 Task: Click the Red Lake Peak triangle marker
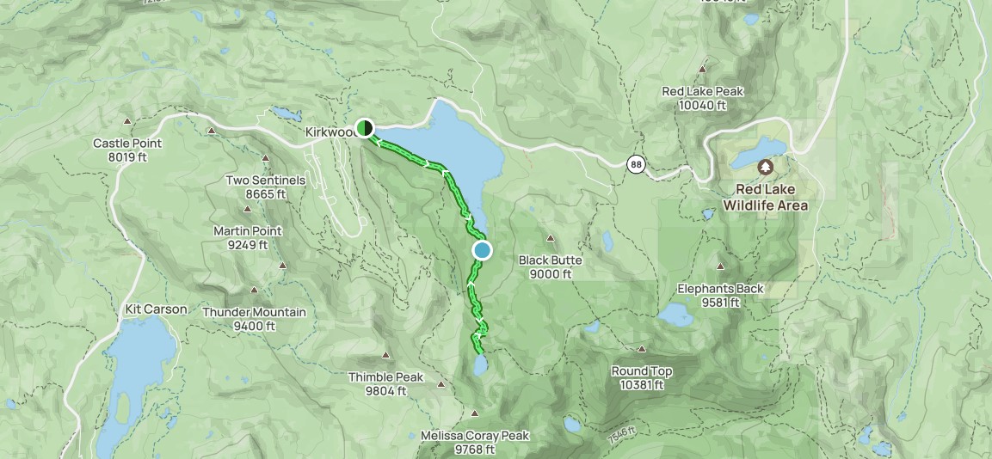point(702,69)
